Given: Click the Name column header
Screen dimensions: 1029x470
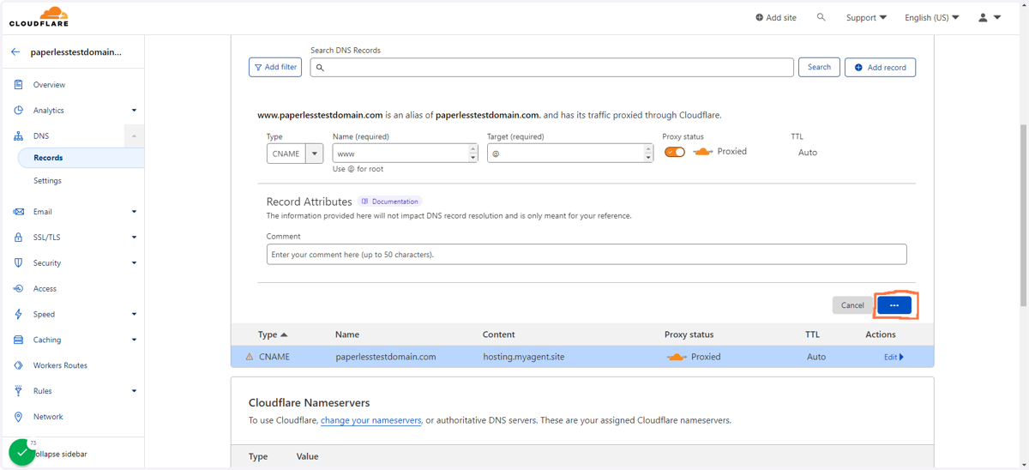Looking at the screenshot, I should 347,334.
